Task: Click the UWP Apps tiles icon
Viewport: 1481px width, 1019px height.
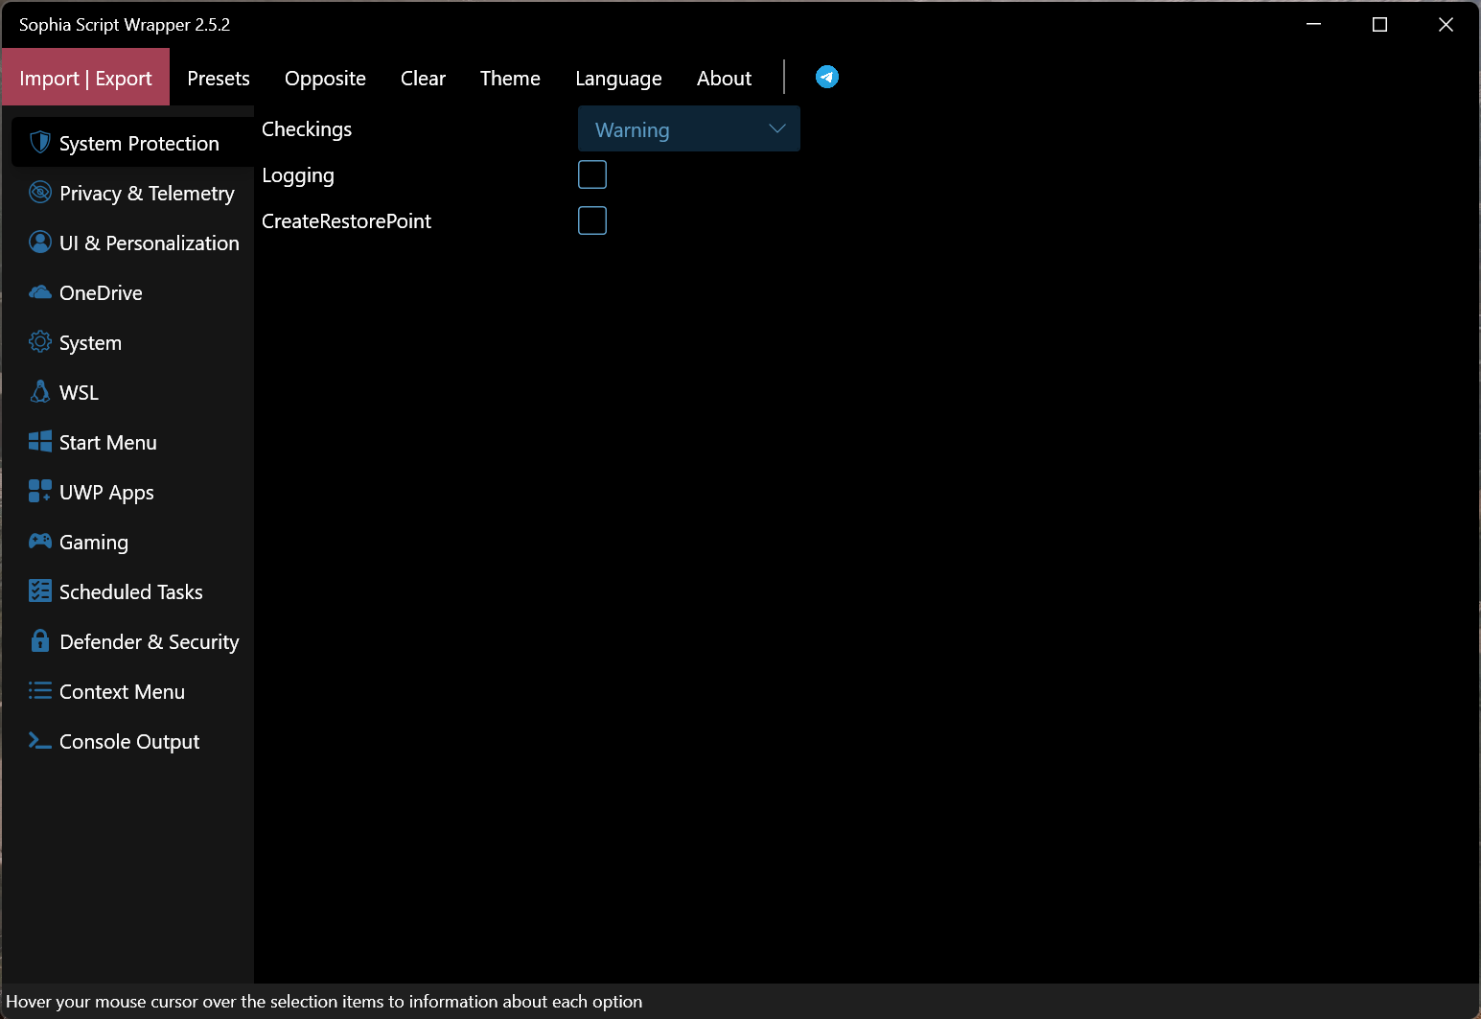Action: pyautogui.click(x=39, y=492)
